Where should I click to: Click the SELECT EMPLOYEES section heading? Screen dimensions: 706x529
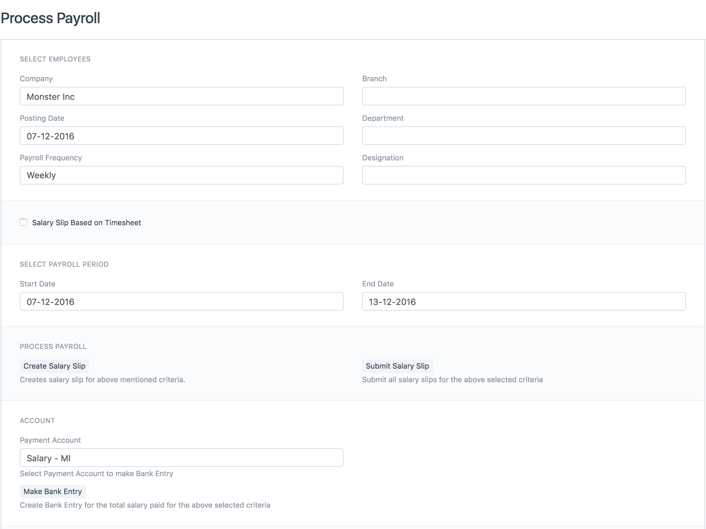(55, 59)
